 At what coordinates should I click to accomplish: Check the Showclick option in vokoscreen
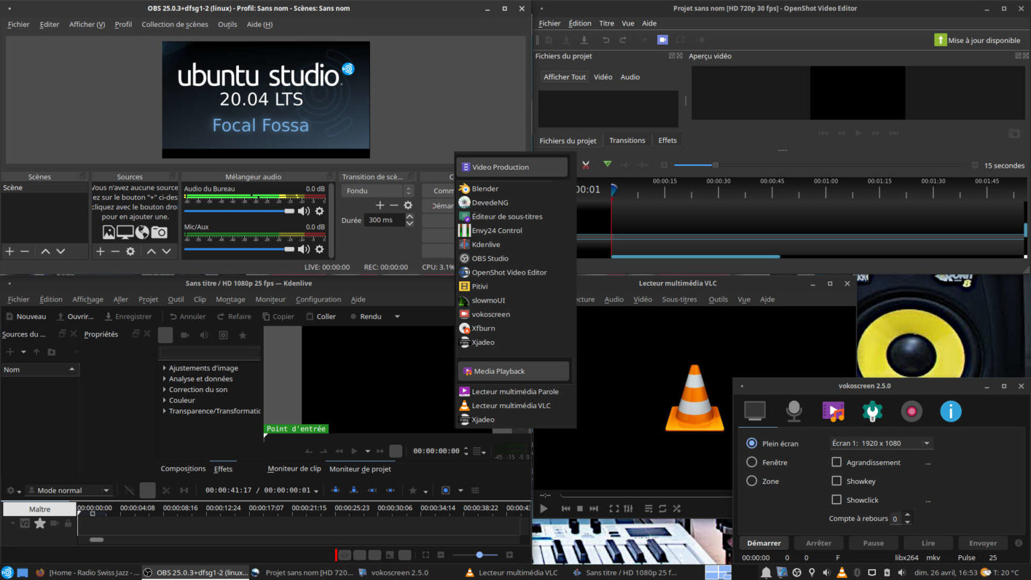click(x=837, y=499)
